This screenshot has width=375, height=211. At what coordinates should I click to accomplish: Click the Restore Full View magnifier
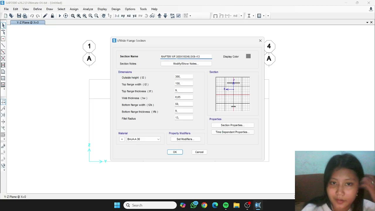(79, 16)
